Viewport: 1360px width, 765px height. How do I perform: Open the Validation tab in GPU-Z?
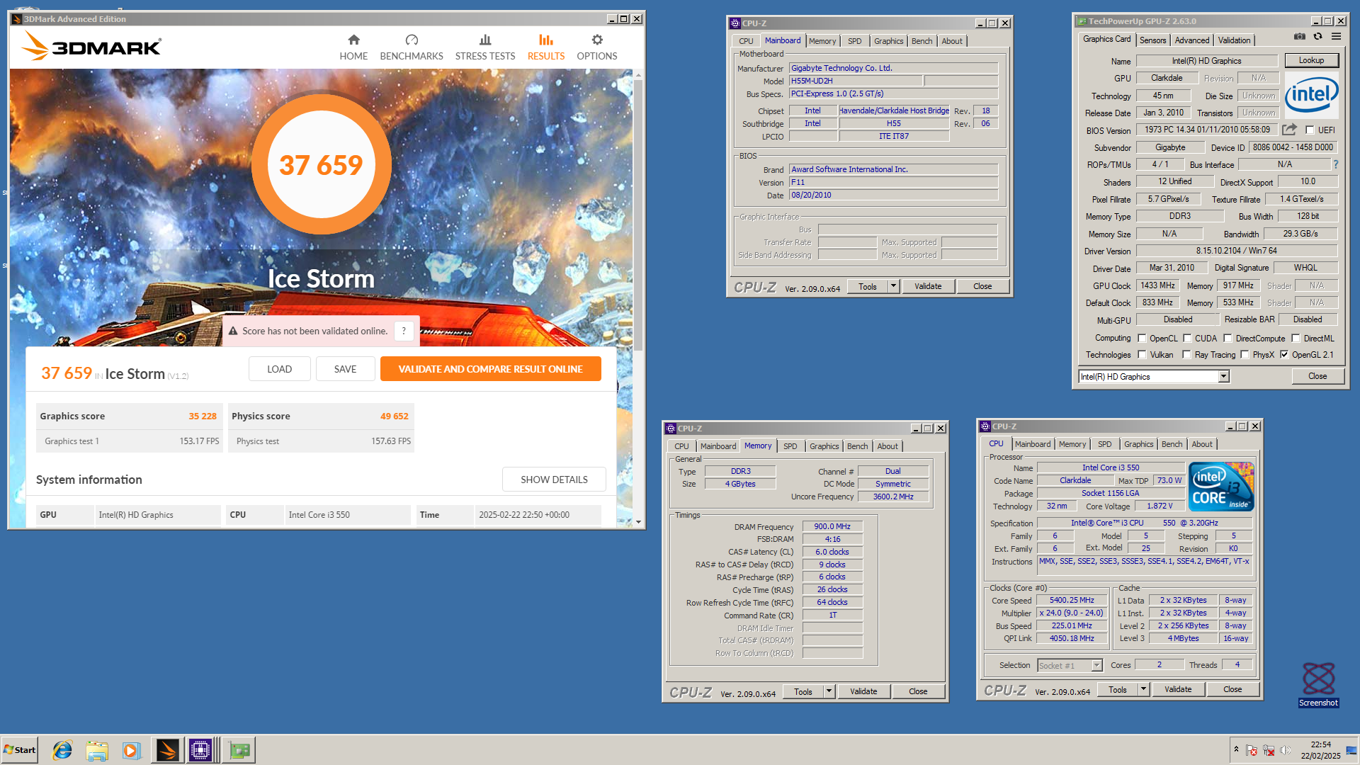1234,40
